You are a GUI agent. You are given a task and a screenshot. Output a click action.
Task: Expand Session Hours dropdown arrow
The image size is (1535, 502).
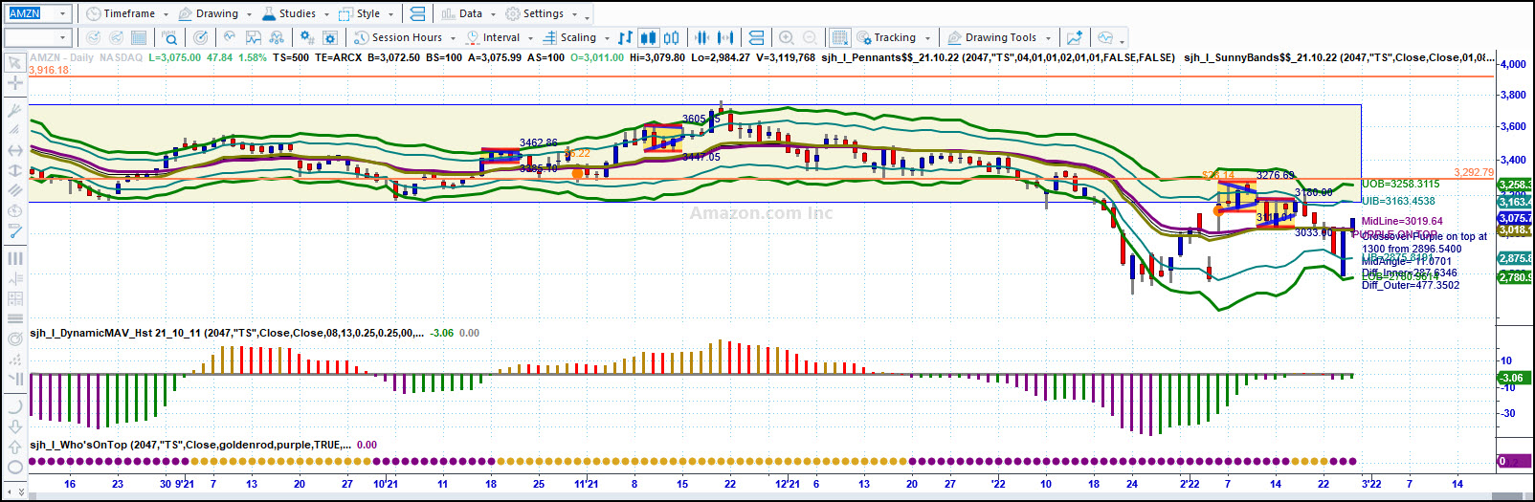click(x=453, y=38)
